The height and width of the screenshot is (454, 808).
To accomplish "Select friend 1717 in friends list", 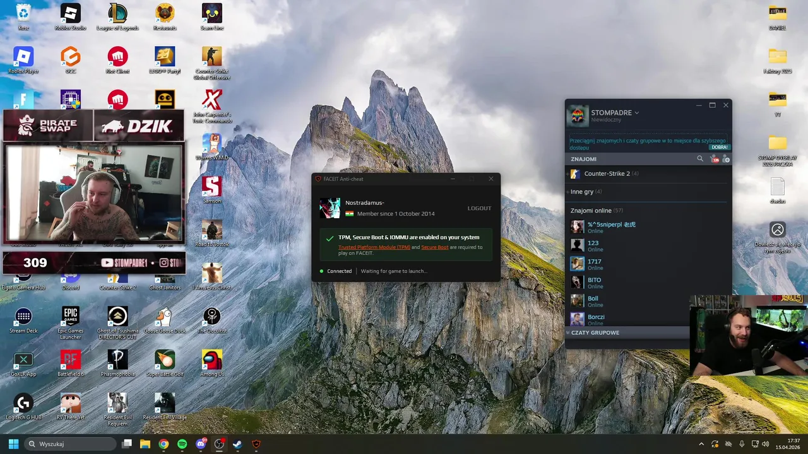I will (x=648, y=264).
